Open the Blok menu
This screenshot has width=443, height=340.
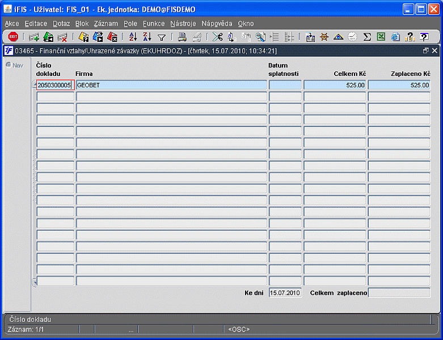click(82, 24)
